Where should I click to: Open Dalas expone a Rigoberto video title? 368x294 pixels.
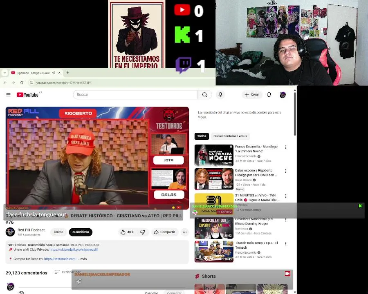coord(256,173)
